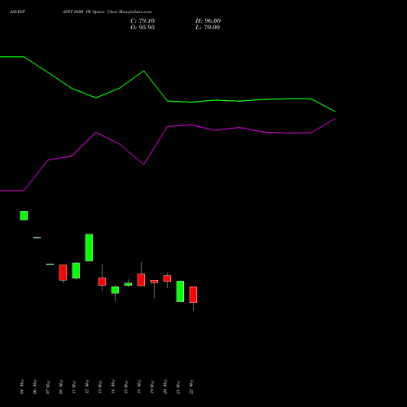407x407 pixels.
Task: Select the 08 May date label
Action: (x=61, y=387)
